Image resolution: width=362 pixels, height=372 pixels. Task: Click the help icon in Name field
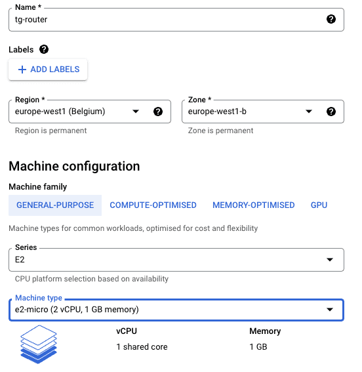click(x=331, y=19)
